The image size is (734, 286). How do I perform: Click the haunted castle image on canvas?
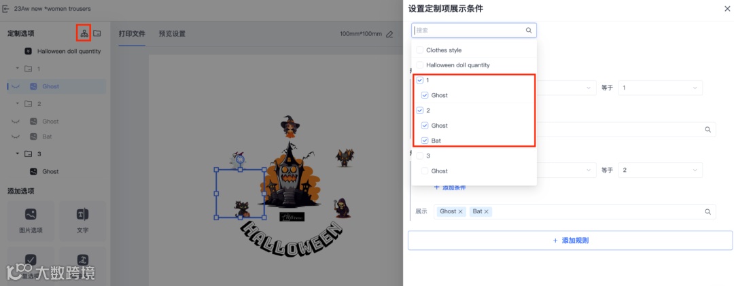click(288, 175)
